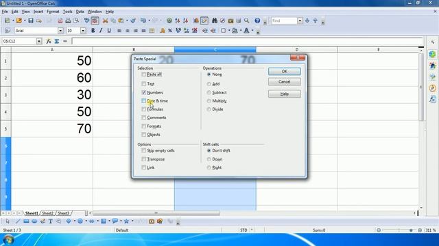Click Cancel in Paste Special dialog
439x246 pixels.
coord(285,82)
